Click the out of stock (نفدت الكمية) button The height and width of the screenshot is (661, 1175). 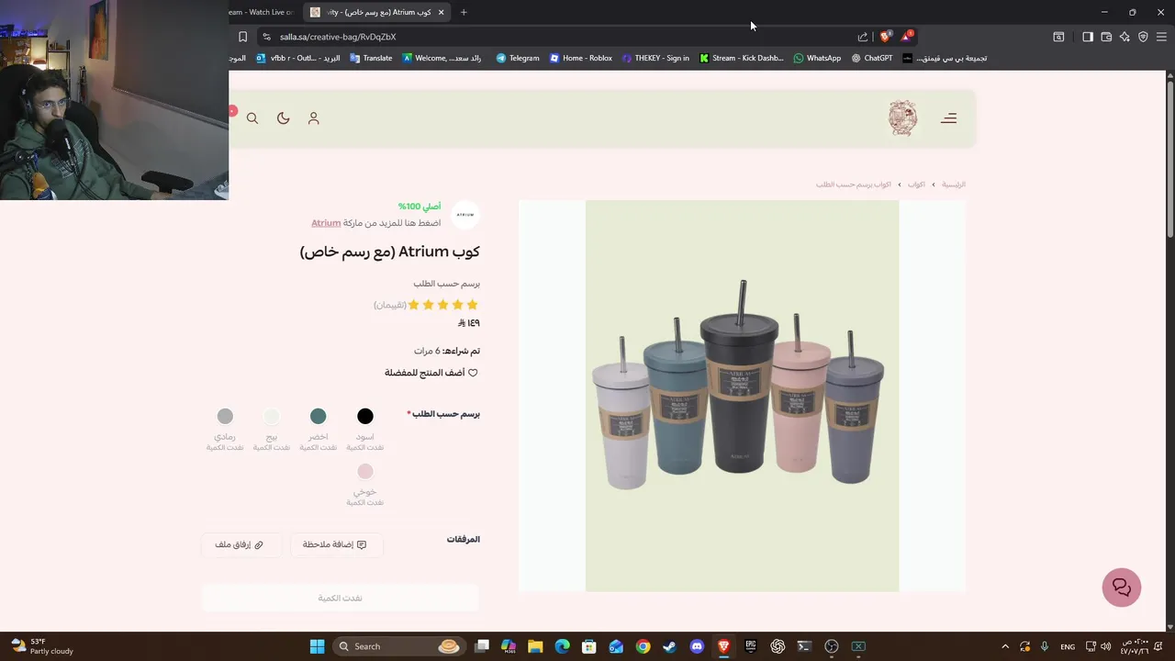tap(341, 598)
